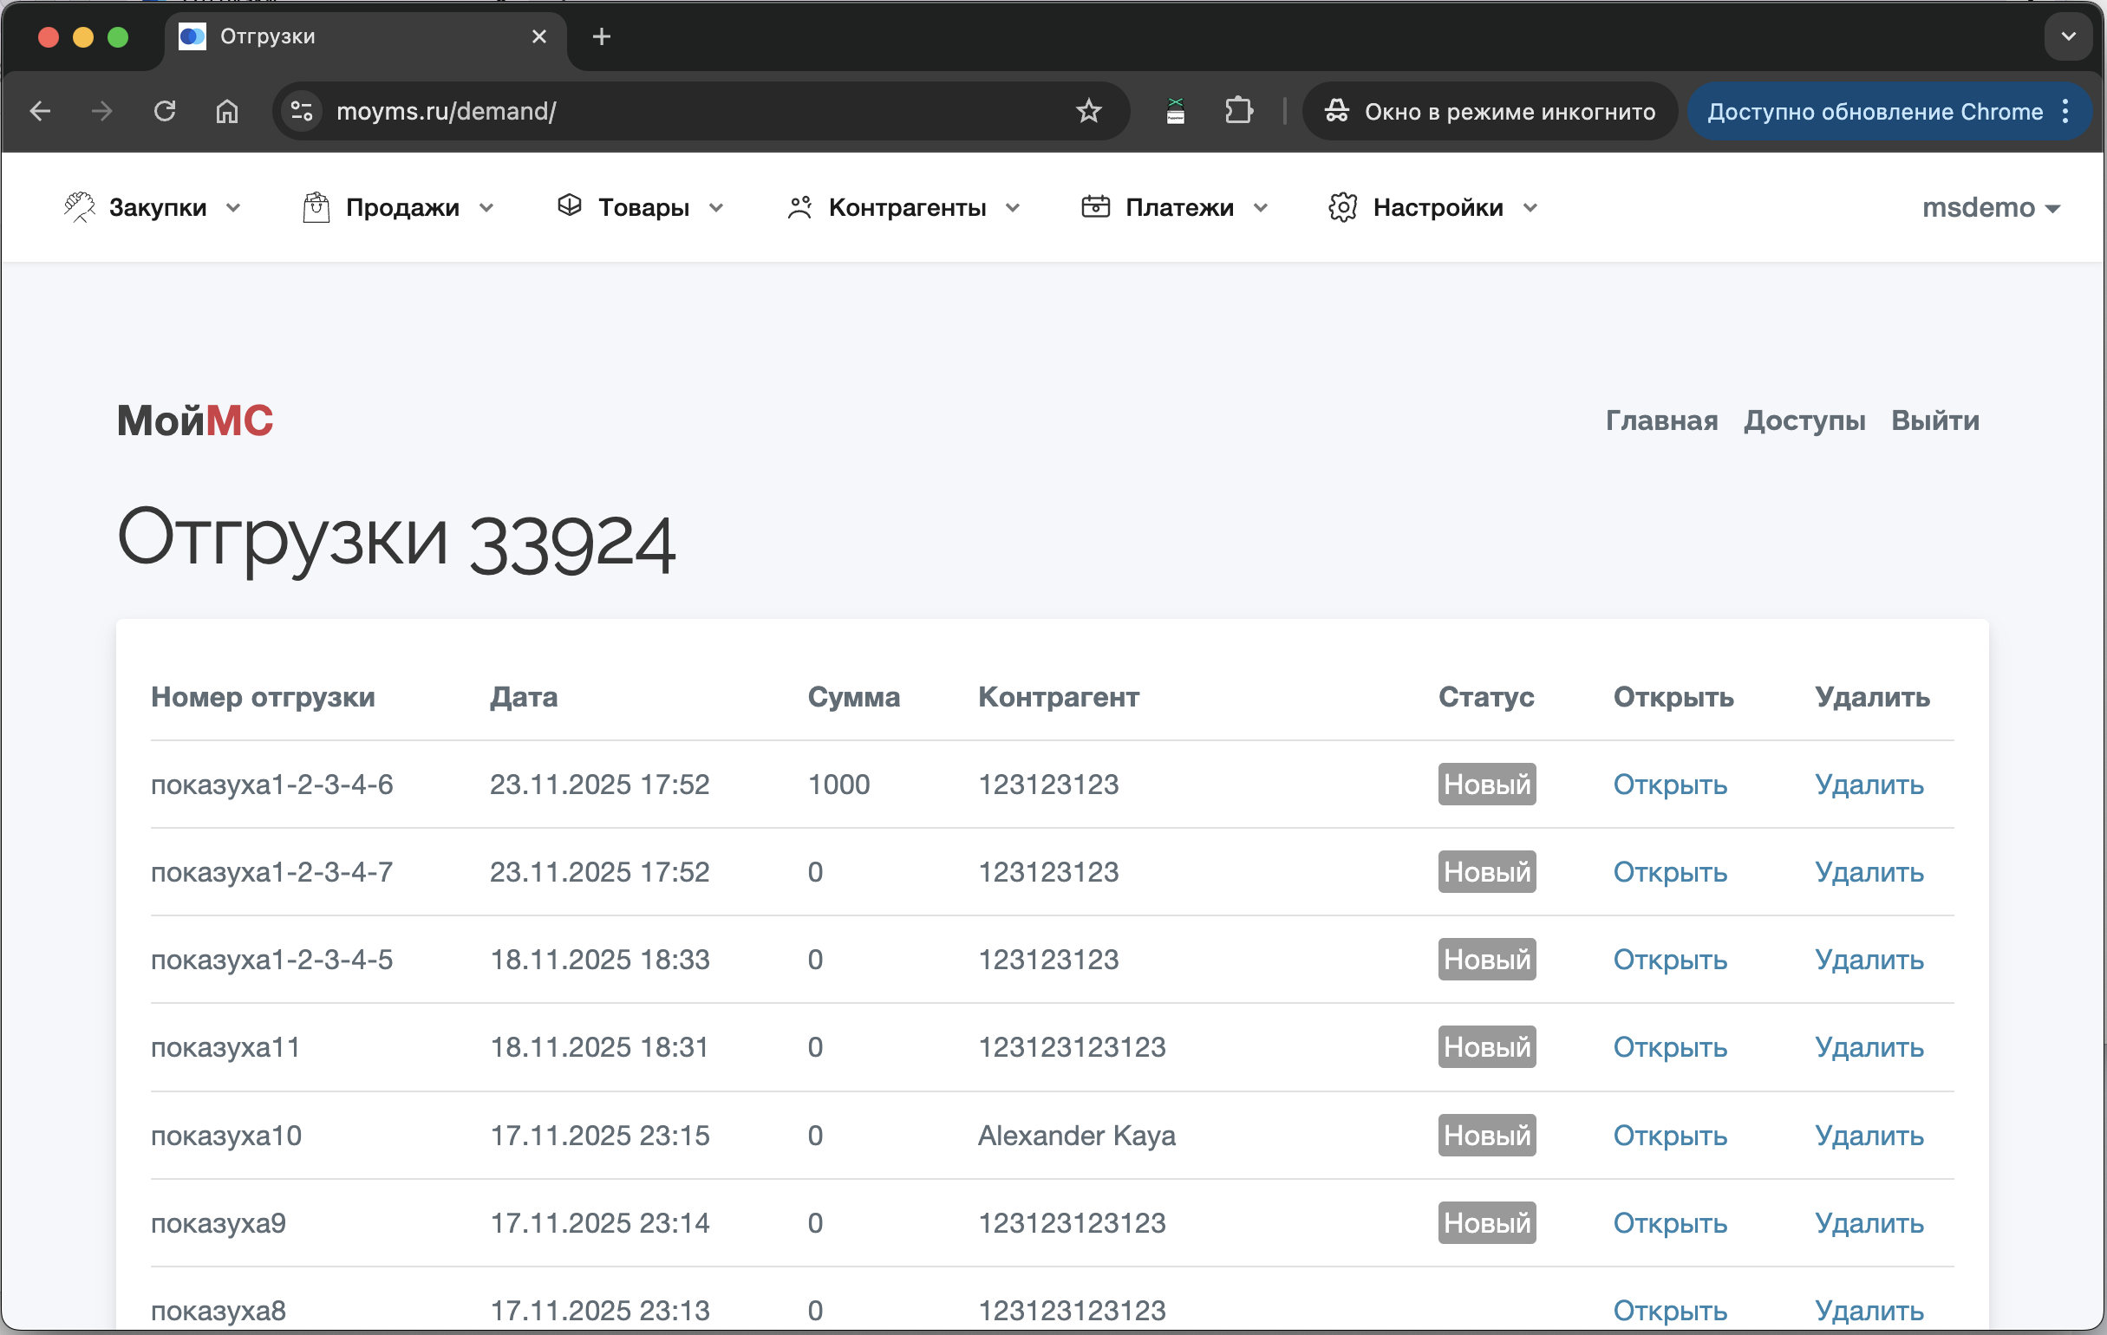Open shipment показуха9
The image size is (2107, 1335).
[1669, 1223]
